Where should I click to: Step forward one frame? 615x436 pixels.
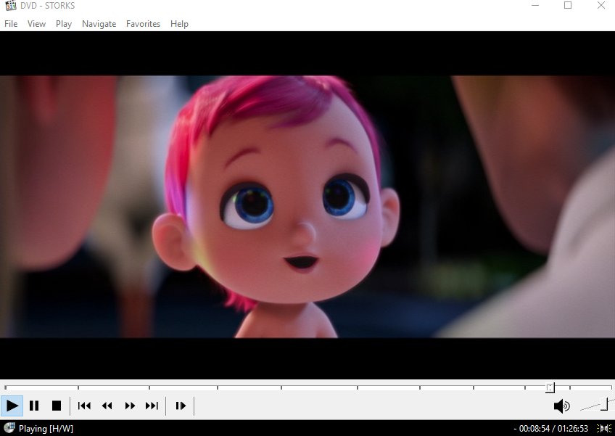tap(181, 406)
